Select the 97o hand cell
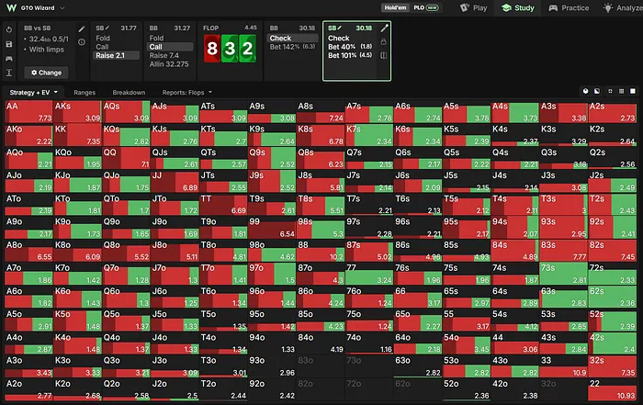 [x=272, y=275]
